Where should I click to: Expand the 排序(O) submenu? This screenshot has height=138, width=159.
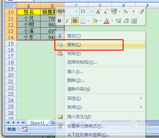point(100,107)
